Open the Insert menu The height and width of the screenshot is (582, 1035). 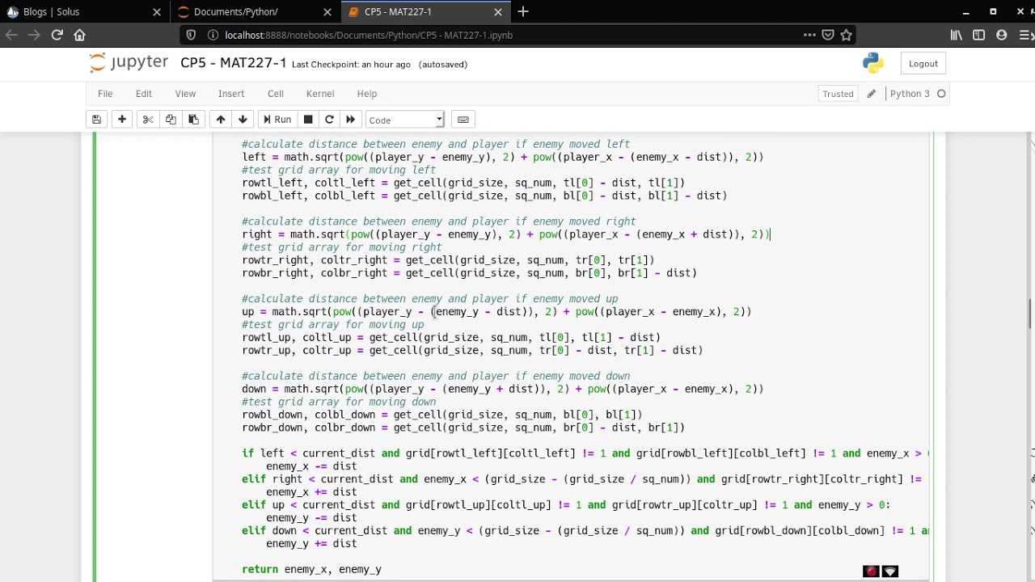(x=231, y=94)
